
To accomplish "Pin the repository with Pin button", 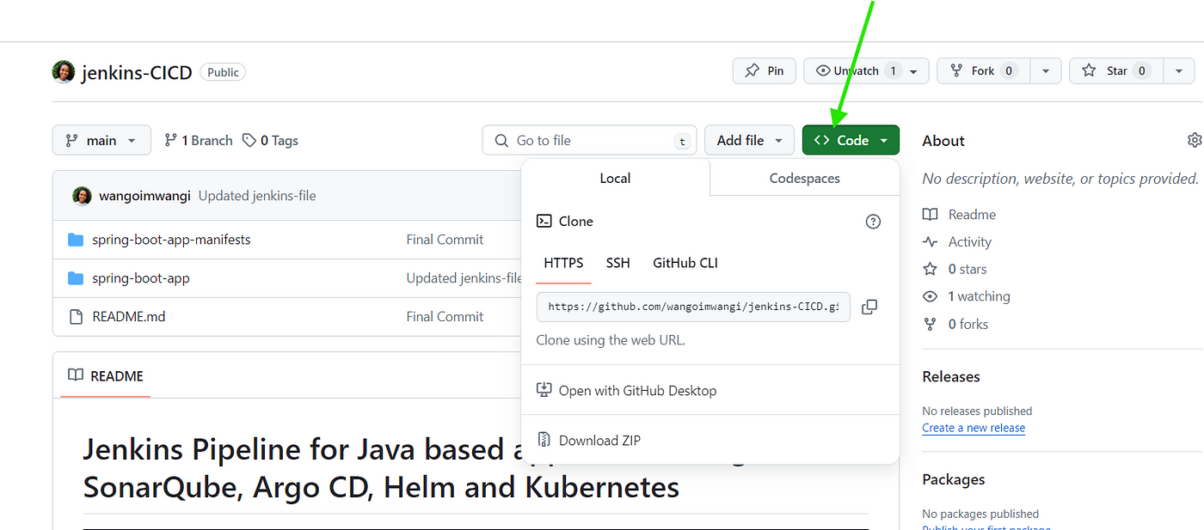I will 765,70.
